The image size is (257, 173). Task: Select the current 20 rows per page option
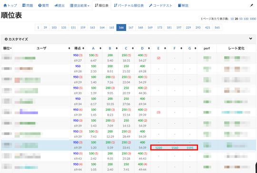[x=237, y=19]
